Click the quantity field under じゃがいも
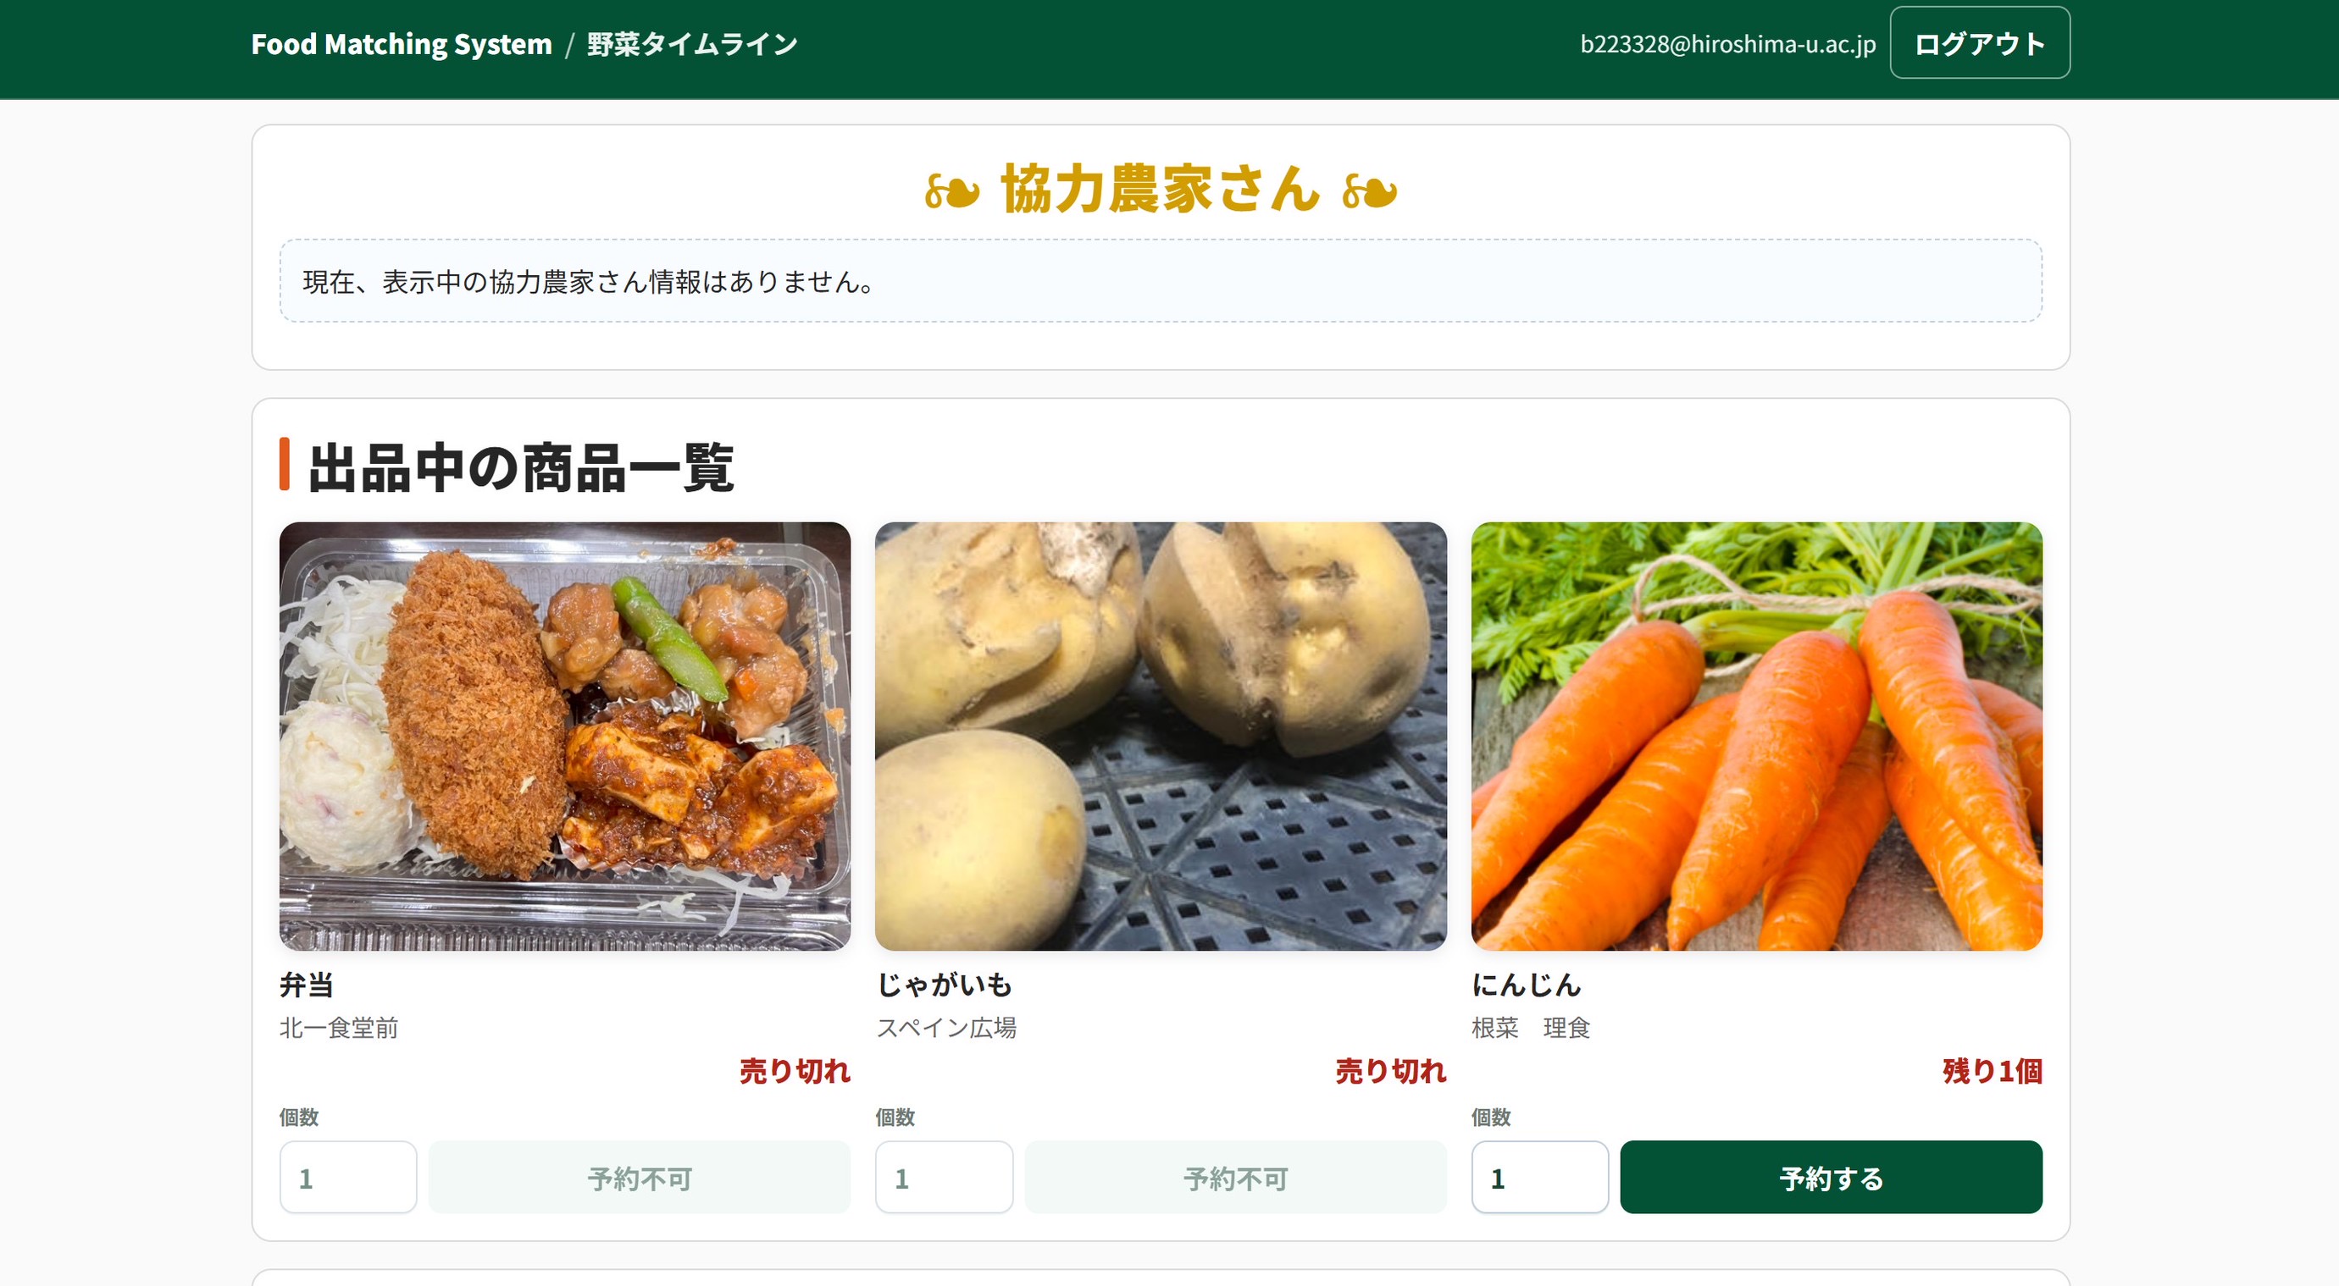 (x=944, y=1177)
